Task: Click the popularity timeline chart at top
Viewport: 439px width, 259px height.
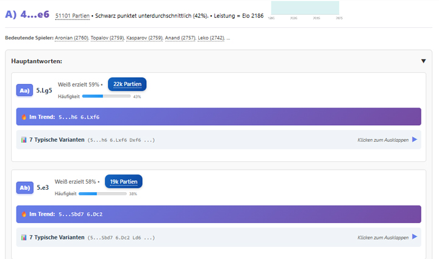Action: coord(305,8)
